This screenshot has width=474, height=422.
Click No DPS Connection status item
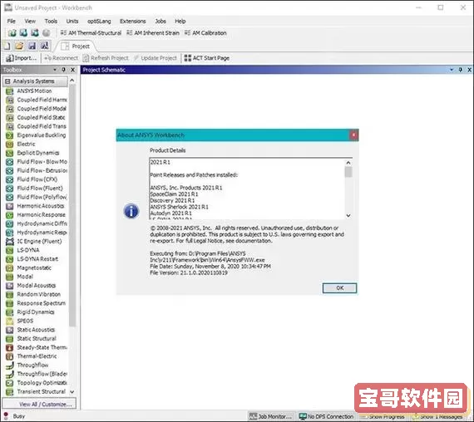327,416
